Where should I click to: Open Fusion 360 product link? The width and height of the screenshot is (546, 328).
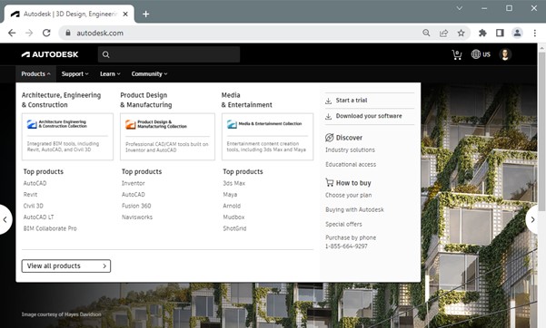(136, 206)
